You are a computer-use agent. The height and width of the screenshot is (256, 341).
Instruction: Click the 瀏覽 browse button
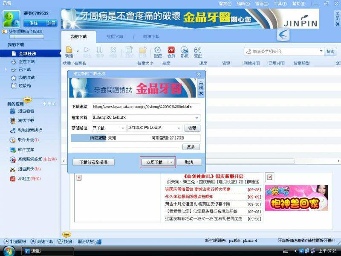click(192, 128)
